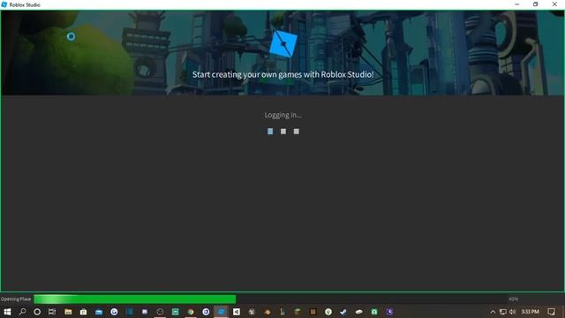This screenshot has height=318, width=565.
Task: Open Unreal Engine from the taskbar
Action: (252, 312)
